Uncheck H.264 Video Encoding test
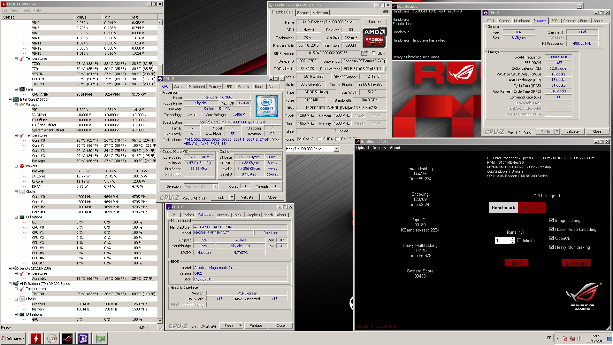 pos(551,229)
